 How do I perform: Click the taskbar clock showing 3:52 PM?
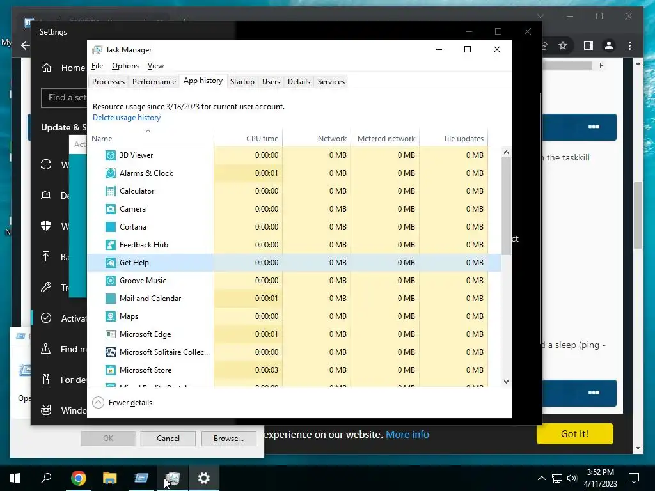click(x=600, y=478)
